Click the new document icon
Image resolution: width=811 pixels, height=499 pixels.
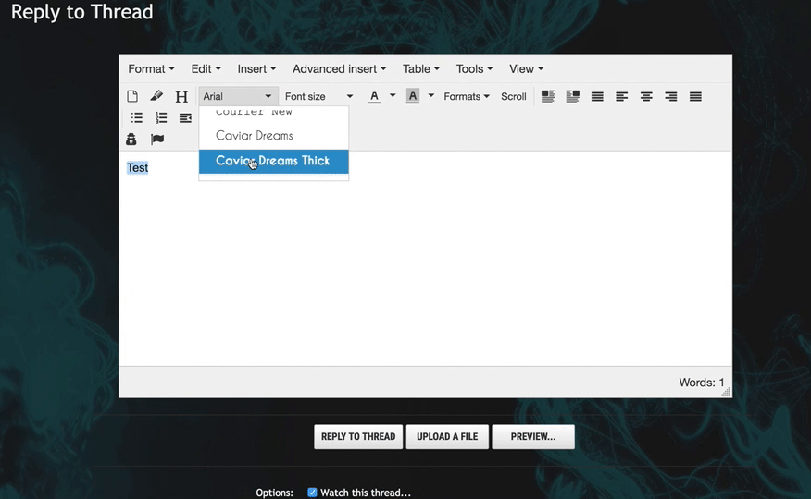pos(132,96)
